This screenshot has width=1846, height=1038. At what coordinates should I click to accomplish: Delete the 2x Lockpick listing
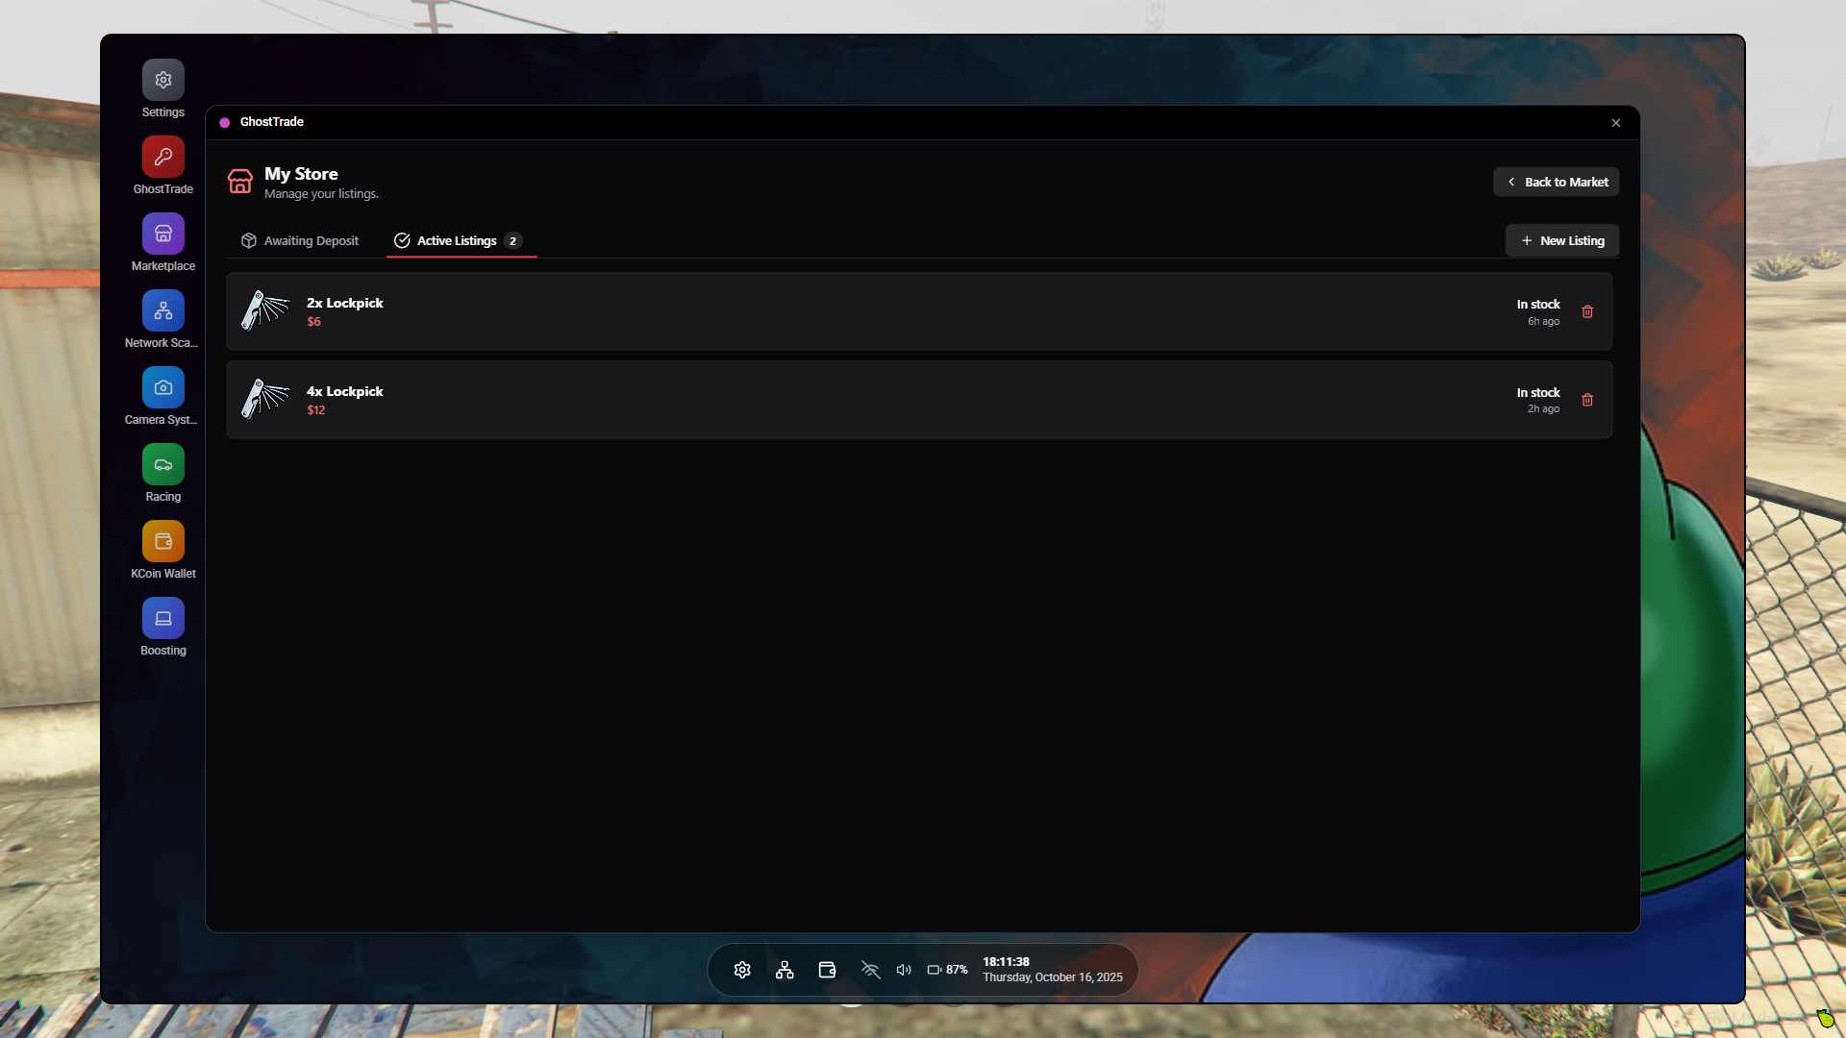1587,311
